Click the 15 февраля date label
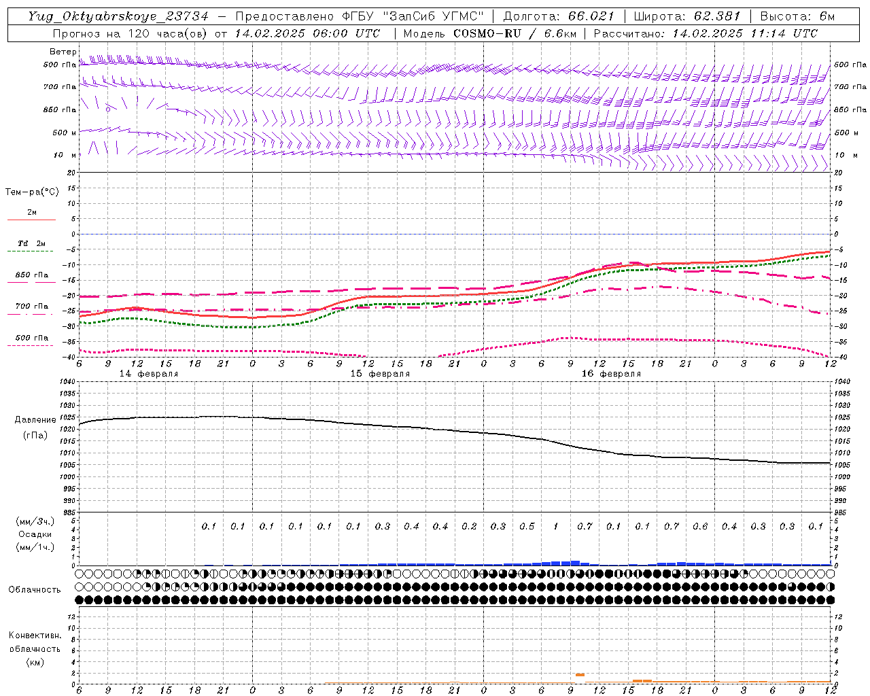This screenshot has height=696, width=870. point(380,374)
